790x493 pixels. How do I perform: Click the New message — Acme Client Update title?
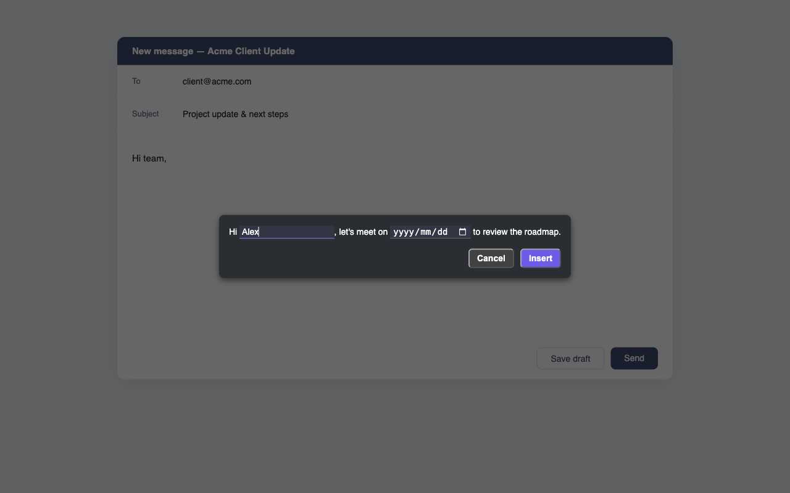[214, 51]
